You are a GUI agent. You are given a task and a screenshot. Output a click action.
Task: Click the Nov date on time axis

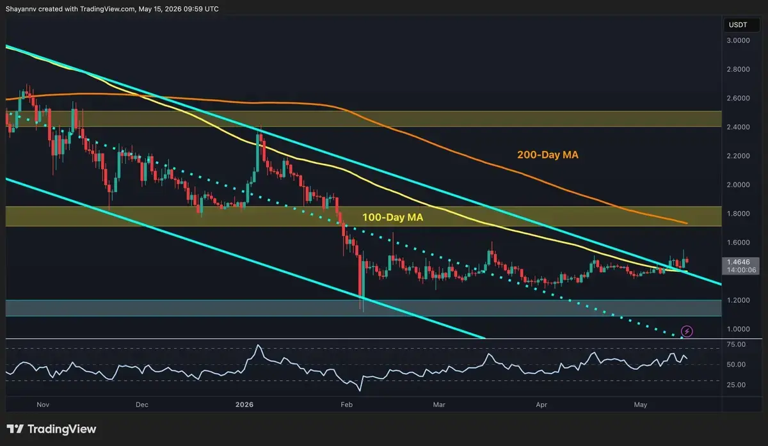pos(43,404)
